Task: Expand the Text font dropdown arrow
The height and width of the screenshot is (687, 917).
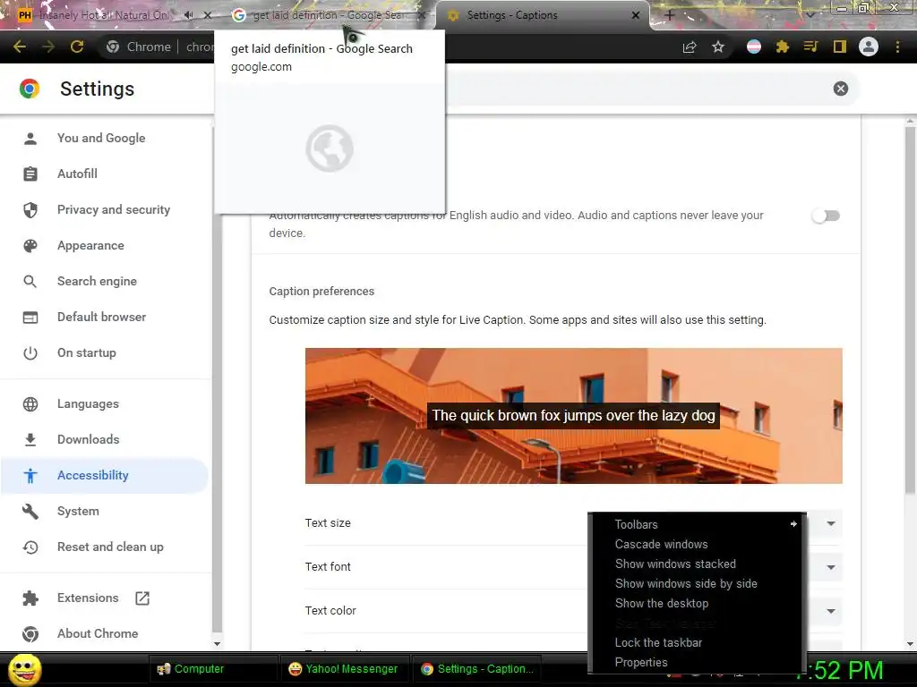Action: tap(831, 567)
